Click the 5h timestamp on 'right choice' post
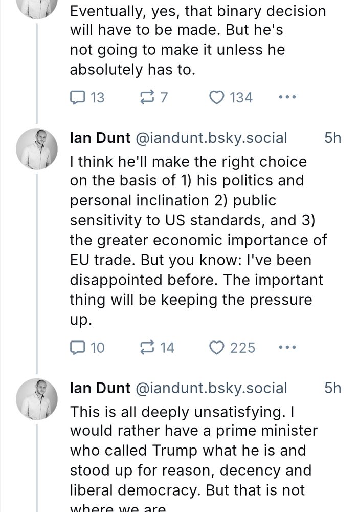 [332, 138]
